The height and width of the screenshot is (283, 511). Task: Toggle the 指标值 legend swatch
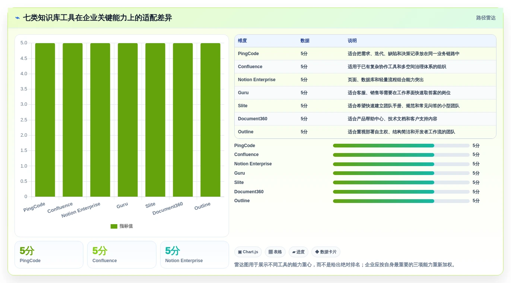click(114, 226)
